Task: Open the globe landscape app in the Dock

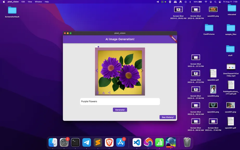Action: click(x=171, y=142)
